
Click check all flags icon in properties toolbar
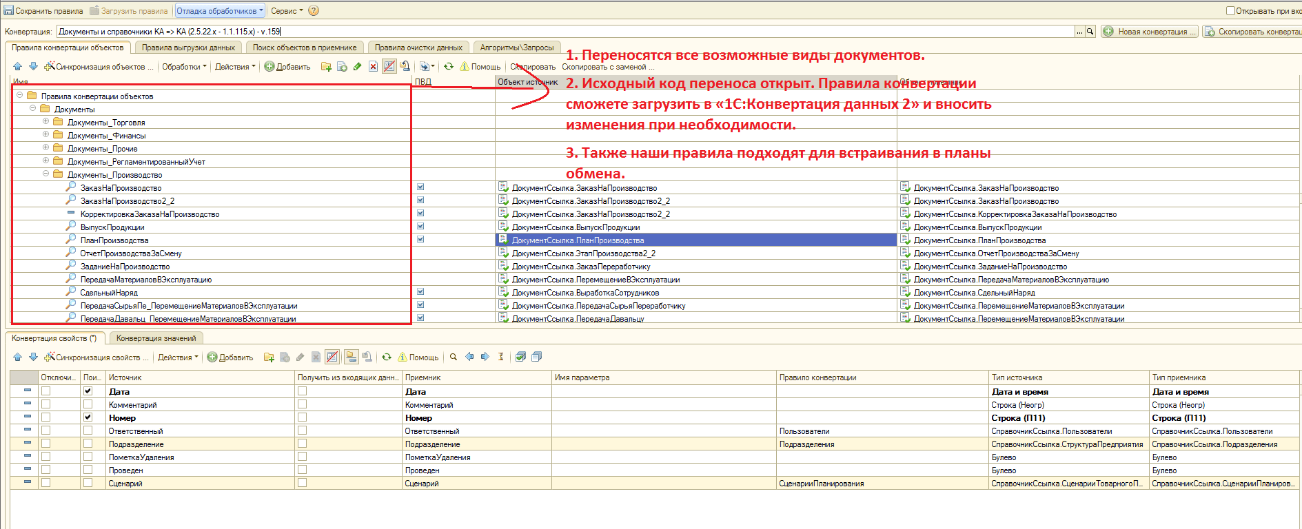coord(521,357)
